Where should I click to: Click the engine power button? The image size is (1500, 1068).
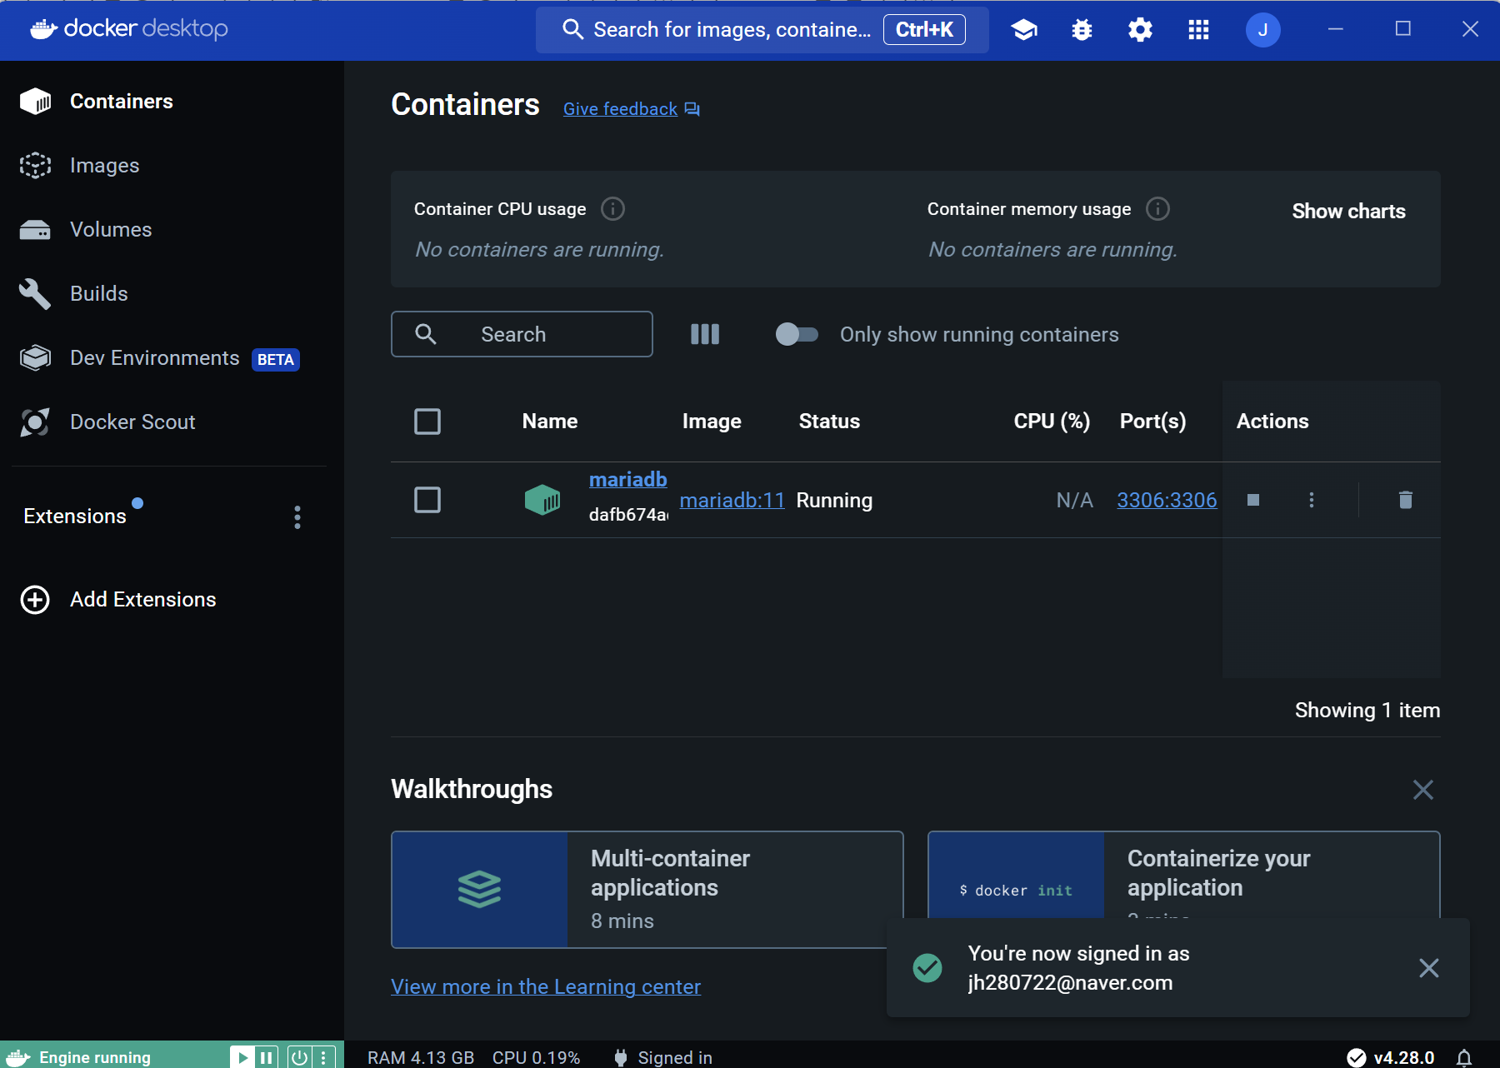(x=299, y=1057)
